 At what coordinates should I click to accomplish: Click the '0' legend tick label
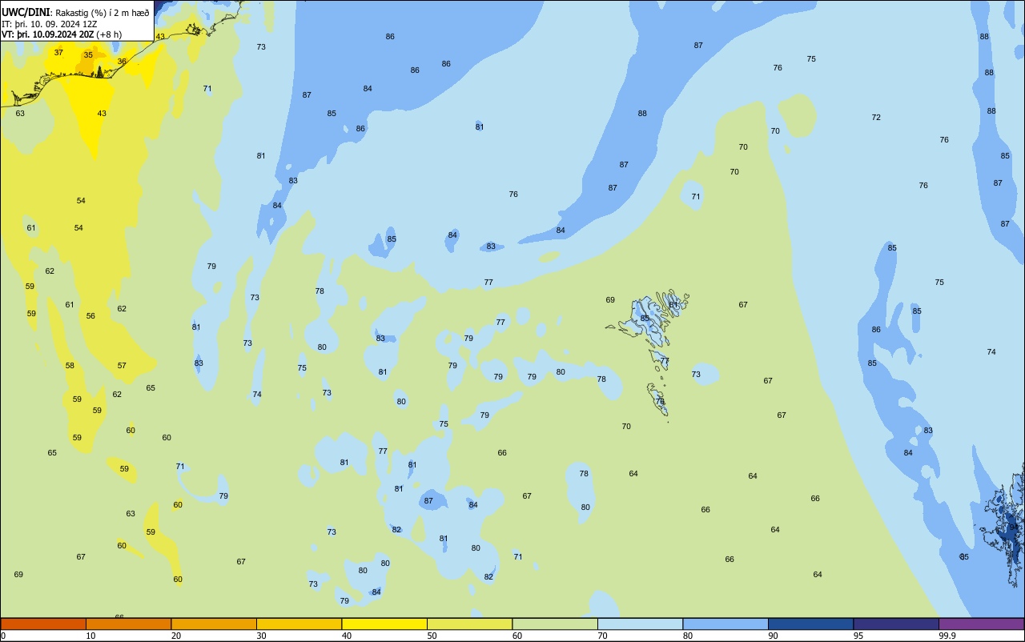pyautogui.click(x=3, y=636)
